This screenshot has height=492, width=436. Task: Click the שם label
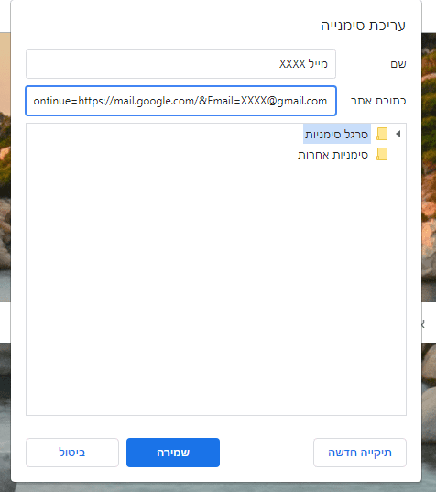398,64
